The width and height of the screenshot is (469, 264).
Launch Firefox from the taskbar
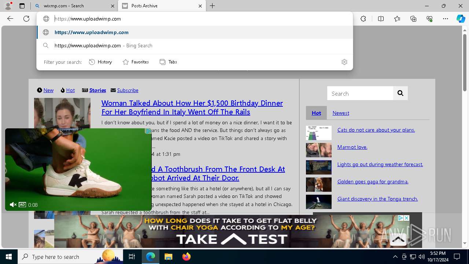pyautogui.click(x=186, y=257)
